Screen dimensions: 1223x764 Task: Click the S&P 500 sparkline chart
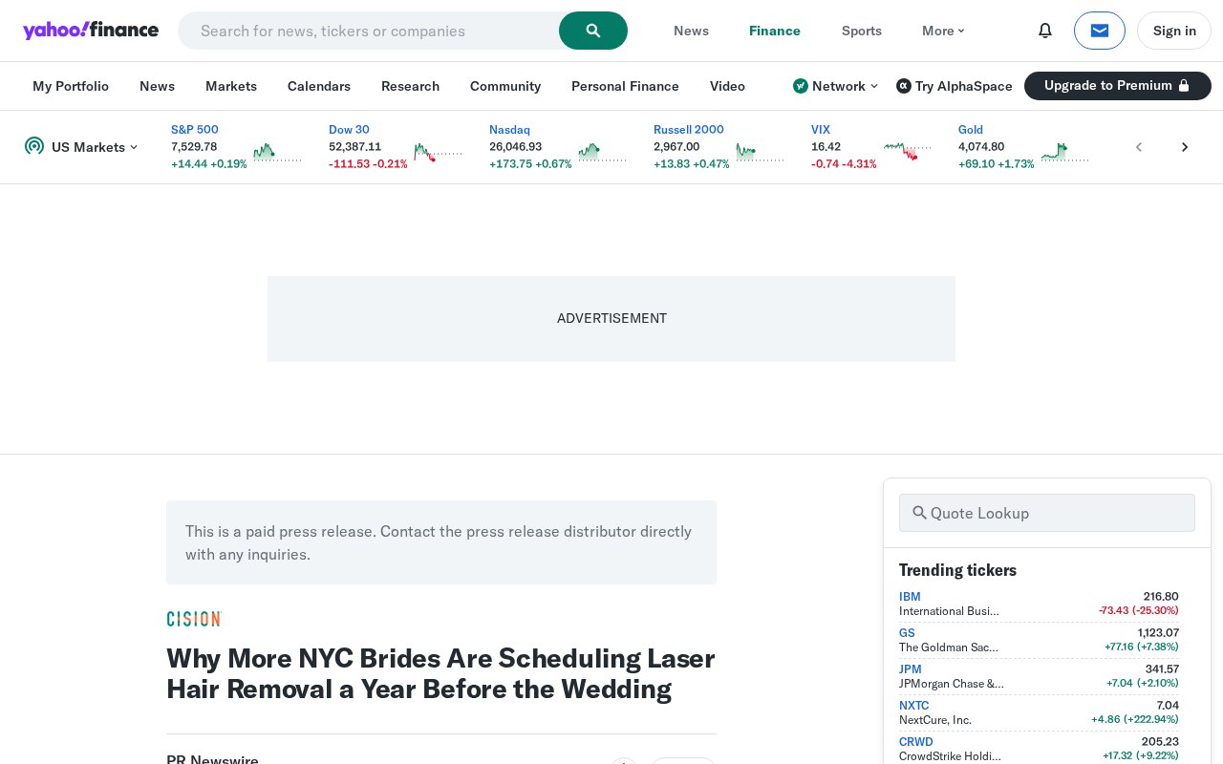[x=277, y=153]
